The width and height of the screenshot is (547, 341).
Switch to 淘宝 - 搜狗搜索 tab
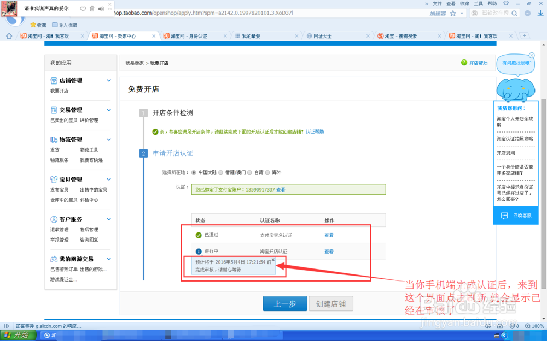pos(409,36)
